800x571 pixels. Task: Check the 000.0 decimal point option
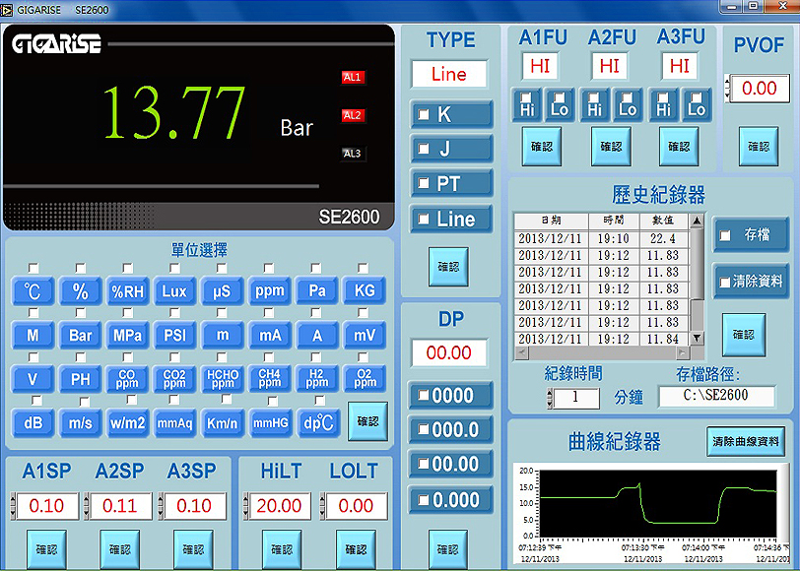point(424,429)
